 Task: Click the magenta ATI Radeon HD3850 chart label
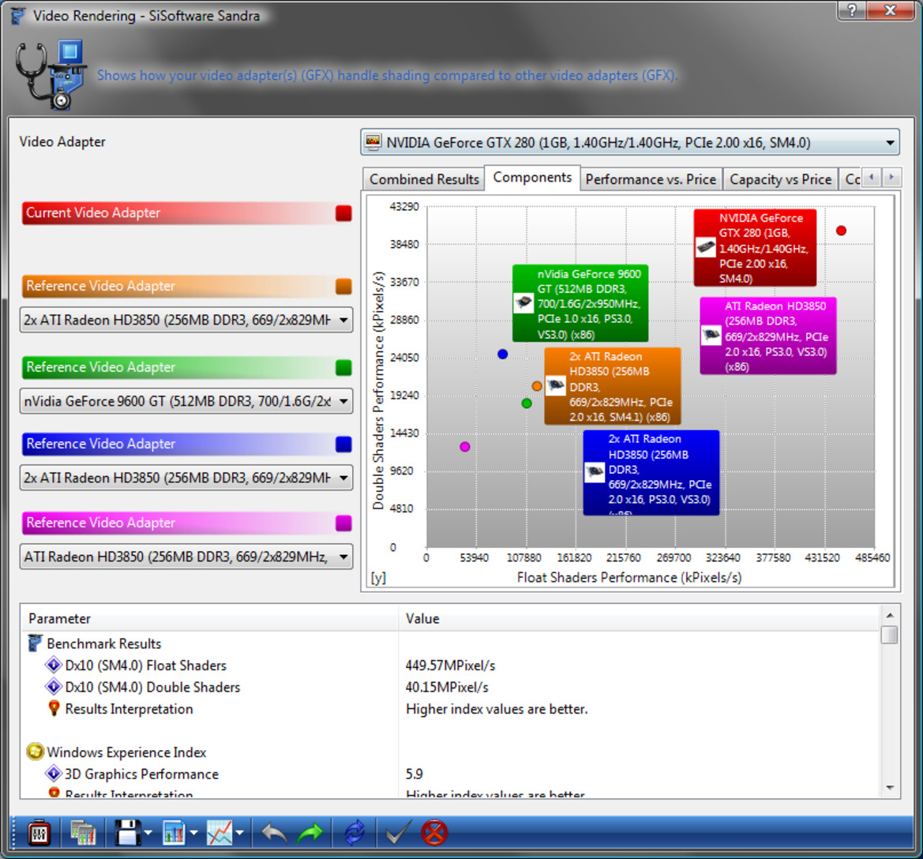click(767, 336)
